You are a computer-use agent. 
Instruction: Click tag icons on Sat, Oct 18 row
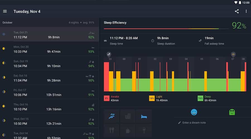point(90,76)
